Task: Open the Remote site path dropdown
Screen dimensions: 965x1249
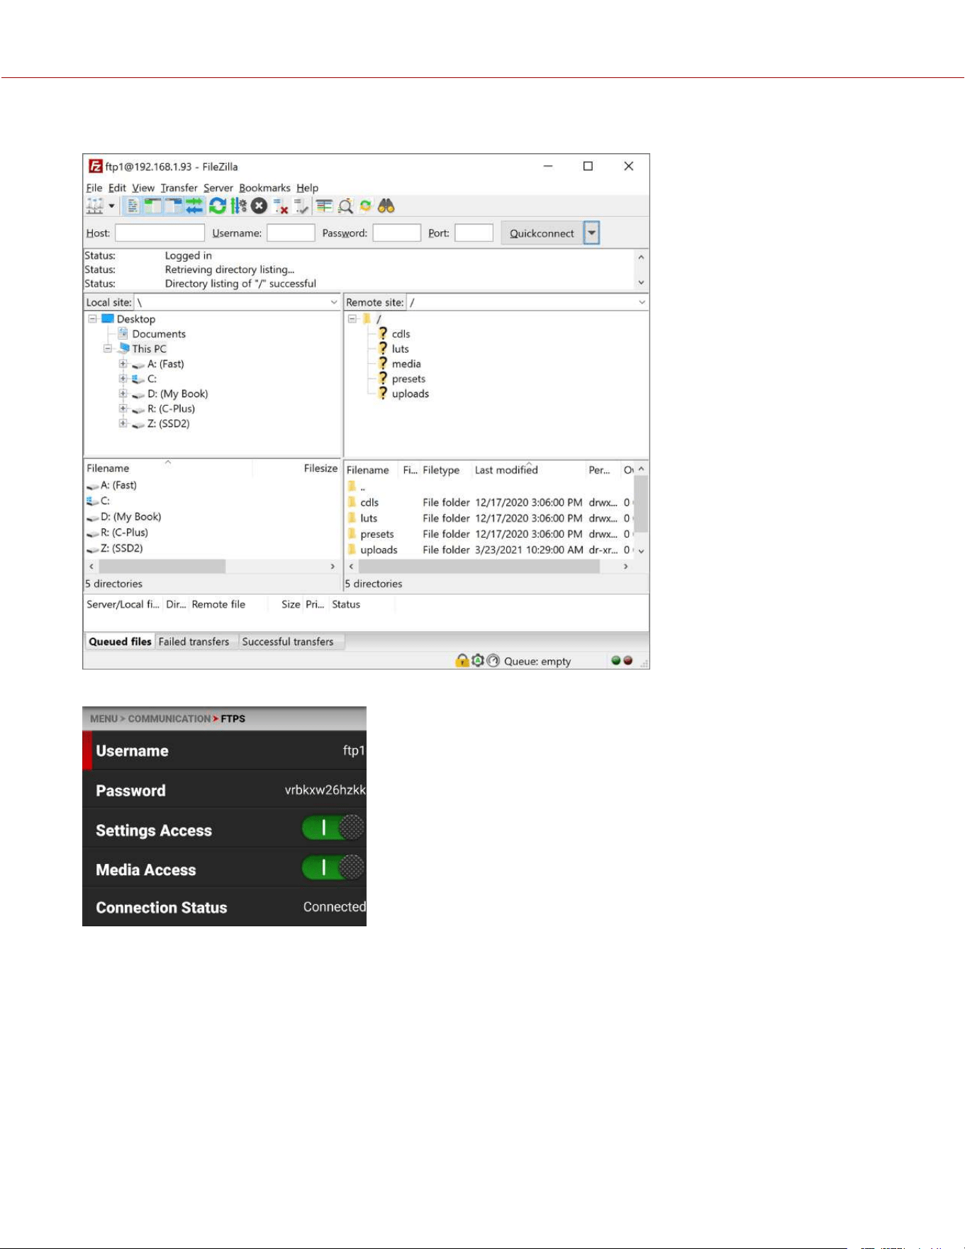Action: [x=642, y=302]
